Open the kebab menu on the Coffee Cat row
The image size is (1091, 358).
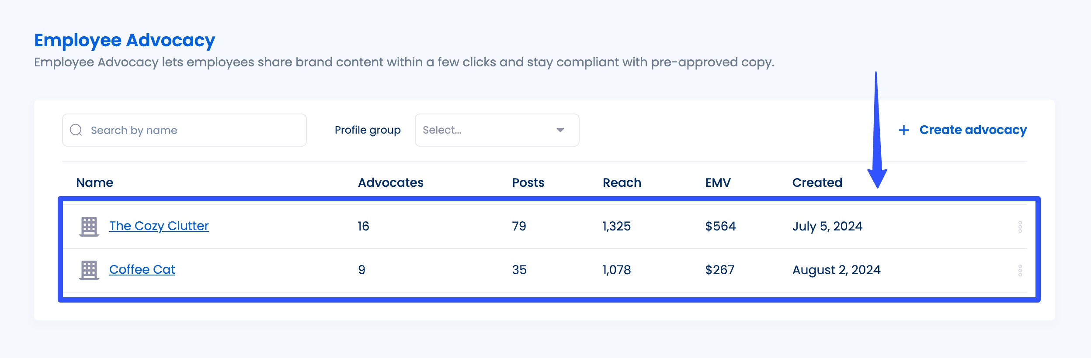[x=1020, y=269]
